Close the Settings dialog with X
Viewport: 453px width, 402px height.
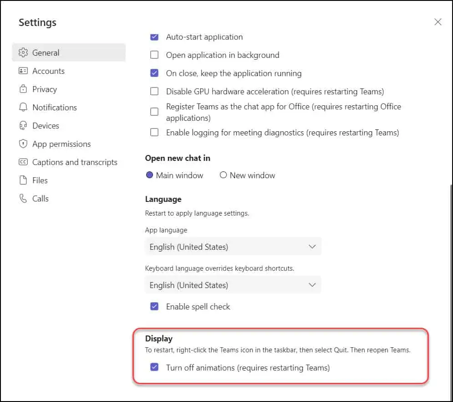(438, 22)
